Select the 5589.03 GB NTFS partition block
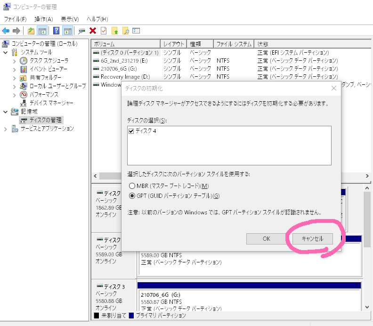This screenshot has width=373, height=326. tap(250, 263)
